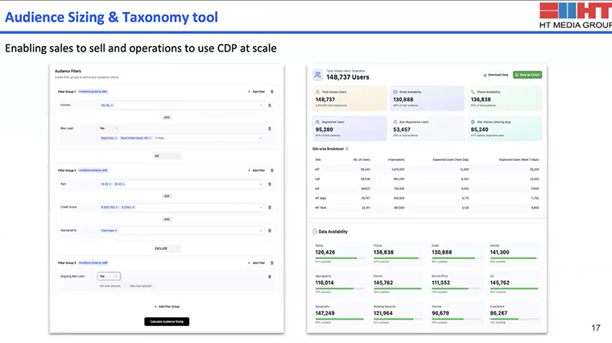Click Add Filter Group button
Viewport: 612px width, 343px height.
pos(167,307)
